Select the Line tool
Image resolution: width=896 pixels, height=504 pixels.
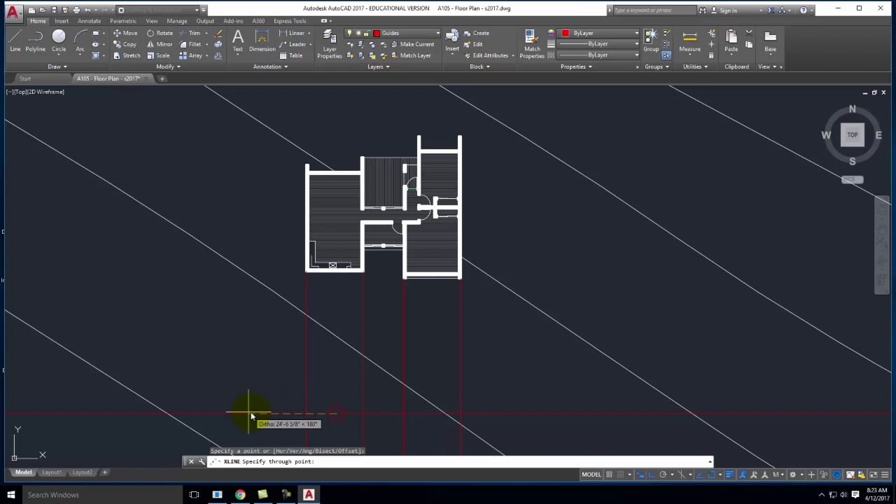(15, 42)
